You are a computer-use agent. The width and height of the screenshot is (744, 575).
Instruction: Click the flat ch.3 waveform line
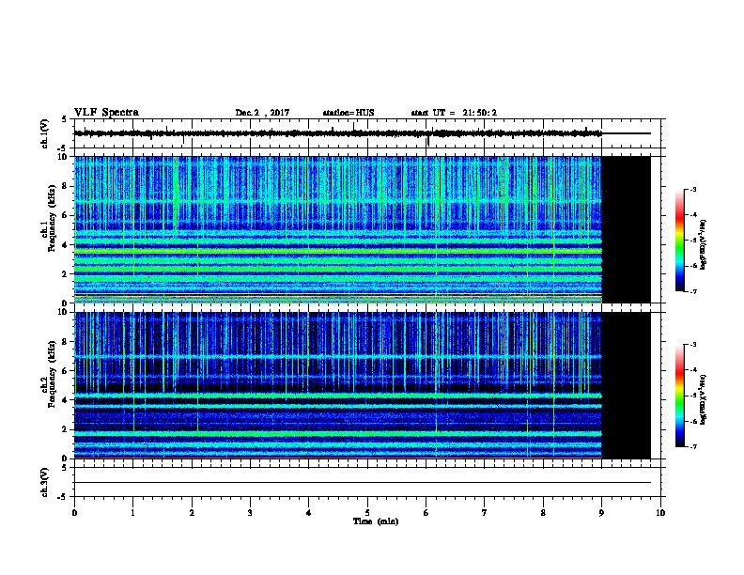tap(363, 483)
